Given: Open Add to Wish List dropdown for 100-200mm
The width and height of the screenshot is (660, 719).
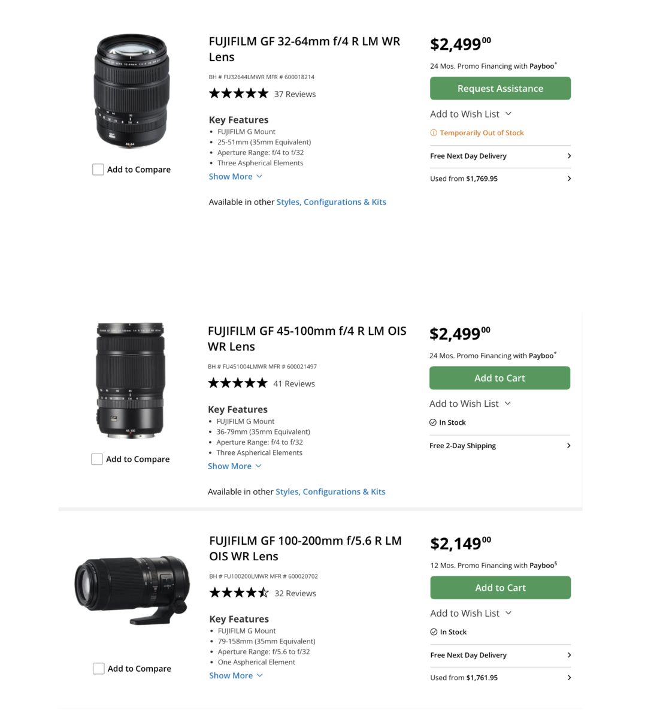Looking at the screenshot, I should click(x=471, y=613).
